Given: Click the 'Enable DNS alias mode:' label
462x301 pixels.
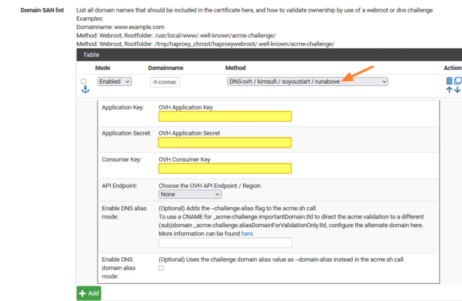Looking at the screenshot, I should click(124, 212).
